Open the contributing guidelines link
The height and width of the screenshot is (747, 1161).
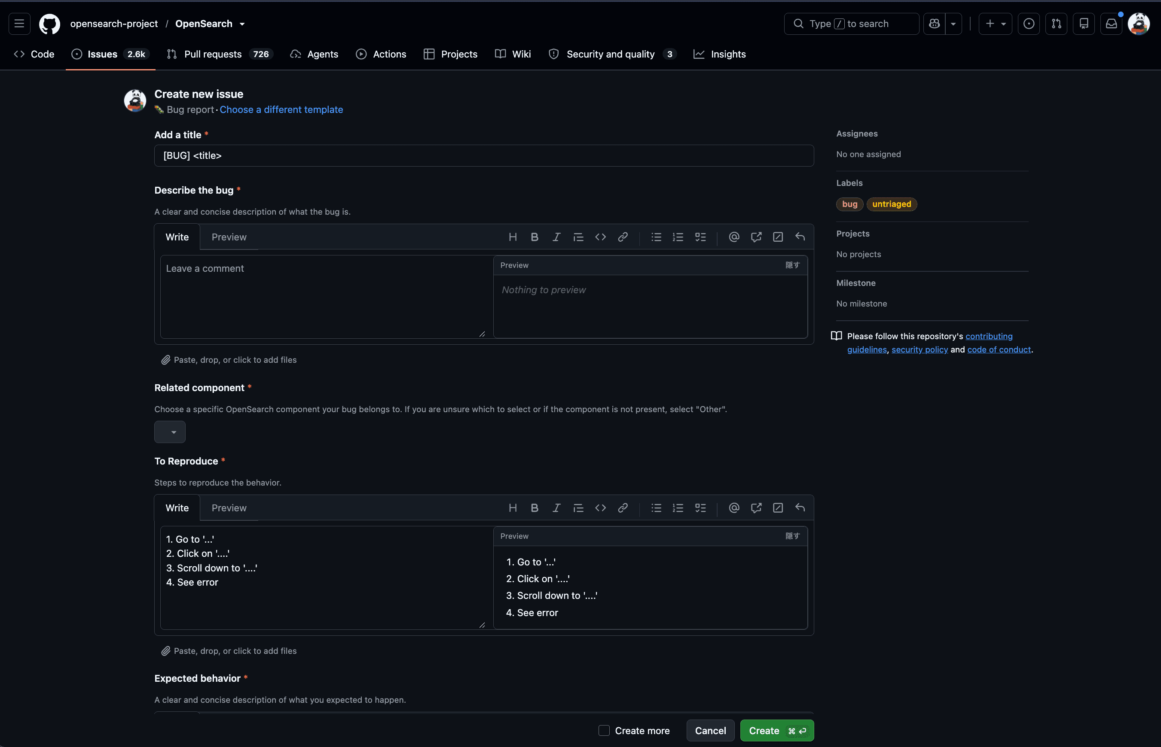point(989,336)
